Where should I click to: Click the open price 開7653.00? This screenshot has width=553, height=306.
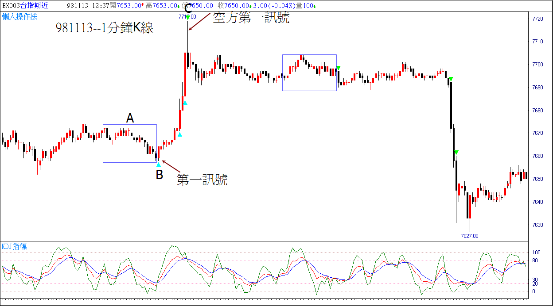125,6
